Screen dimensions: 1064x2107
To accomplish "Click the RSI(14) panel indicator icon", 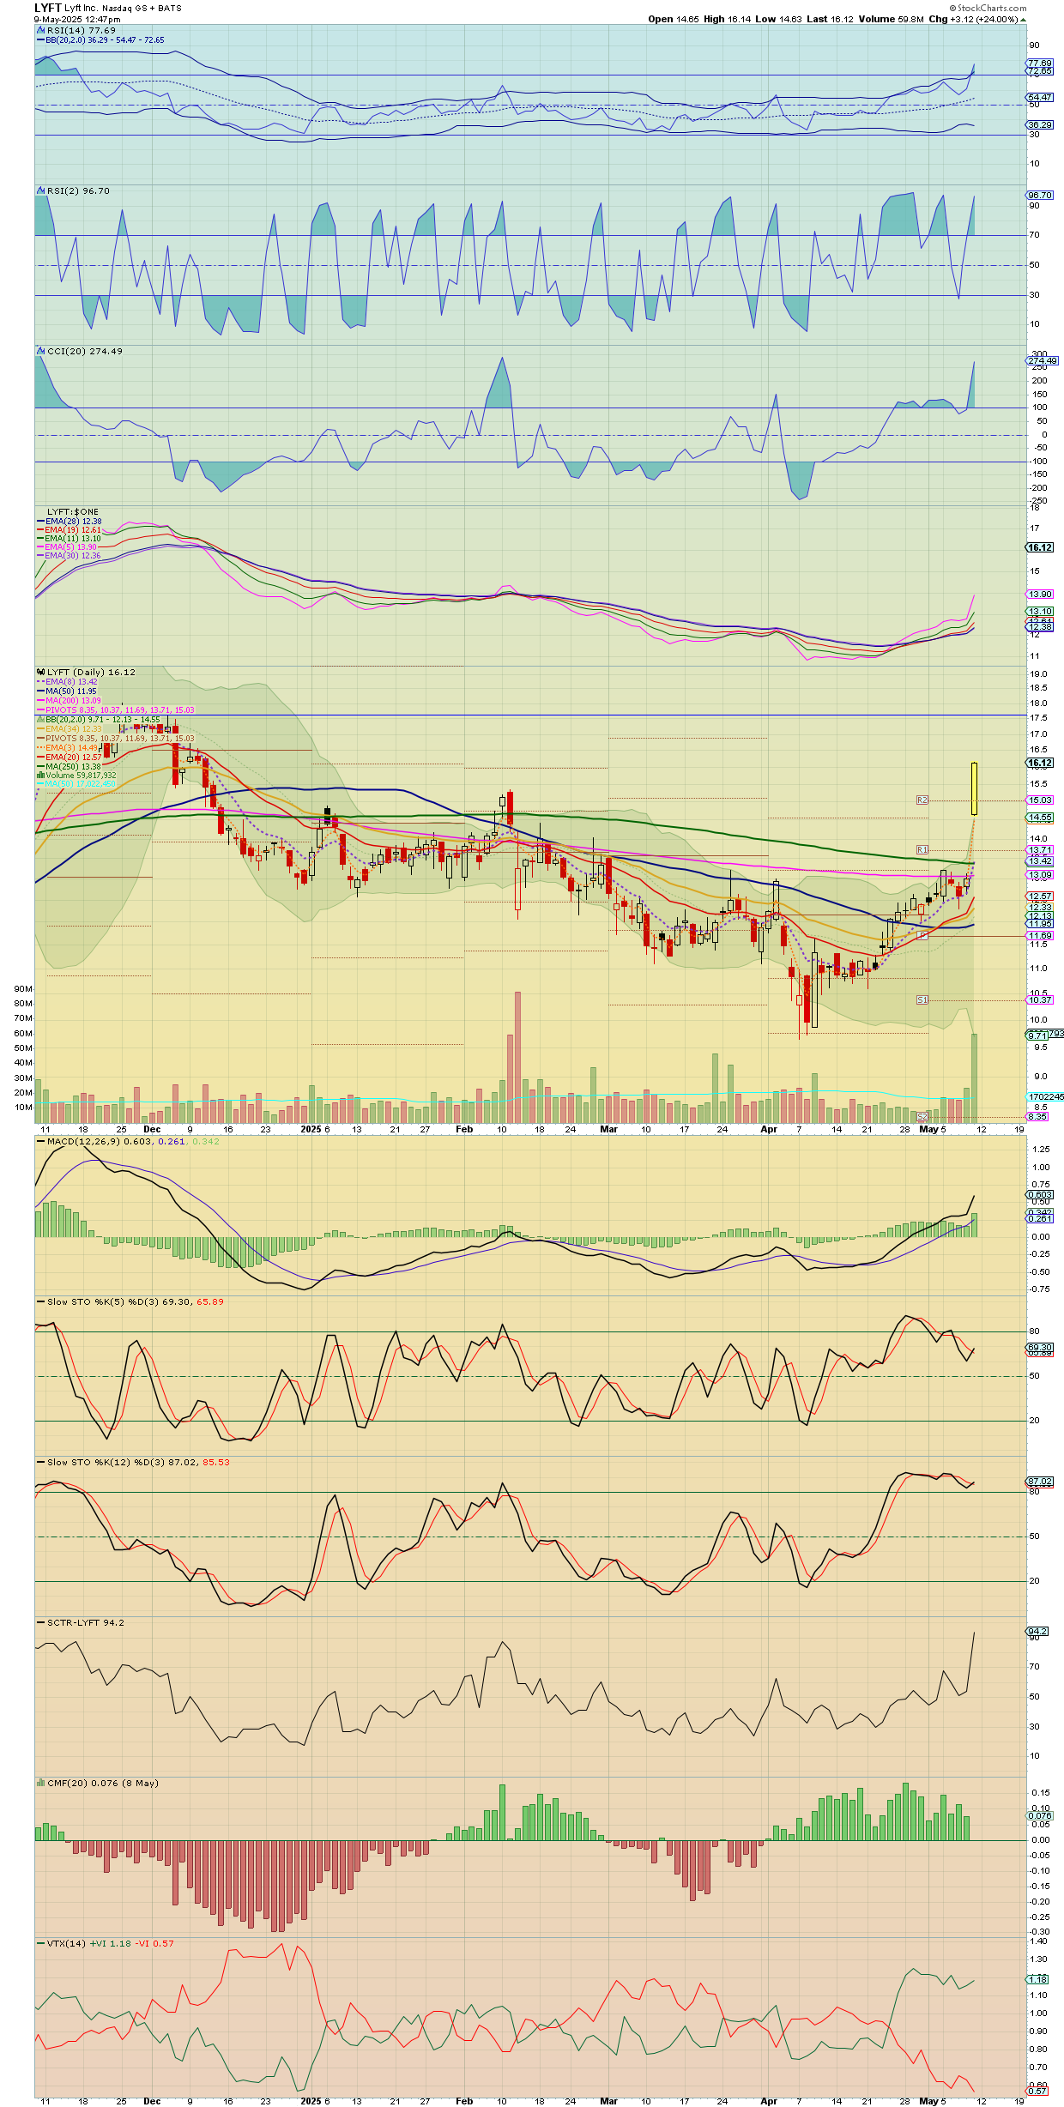I will pyautogui.click(x=40, y=30).
